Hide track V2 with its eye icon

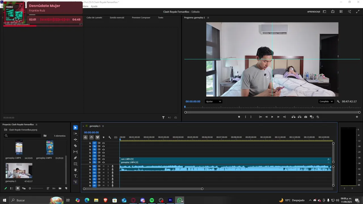coord(104,159)
